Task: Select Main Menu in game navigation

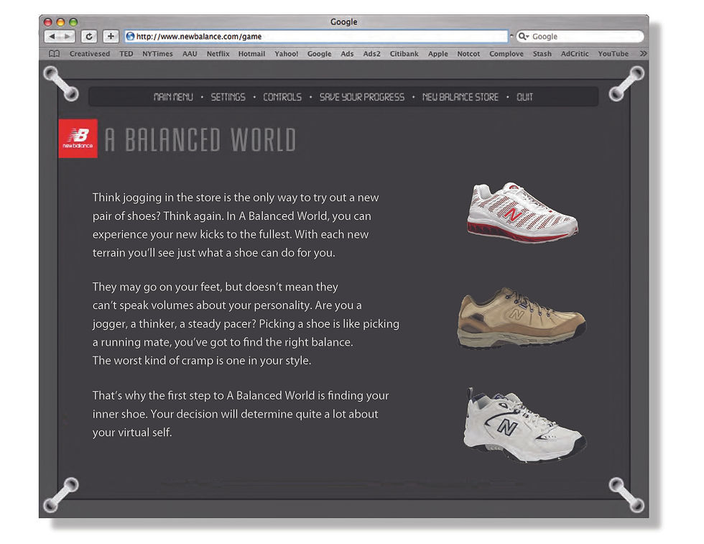Action: pyautogui.click(x=173, y=97)
